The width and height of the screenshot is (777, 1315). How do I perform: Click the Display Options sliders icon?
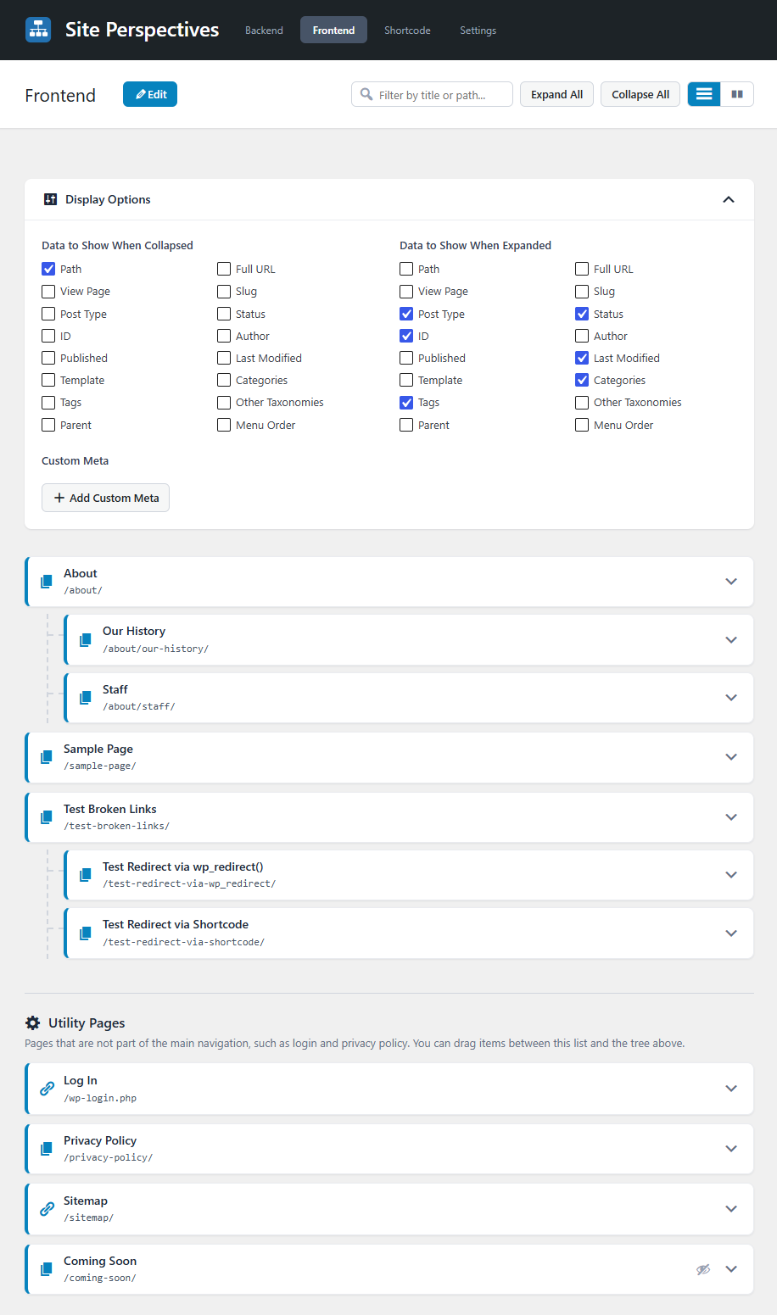click(x=50, y=199)
